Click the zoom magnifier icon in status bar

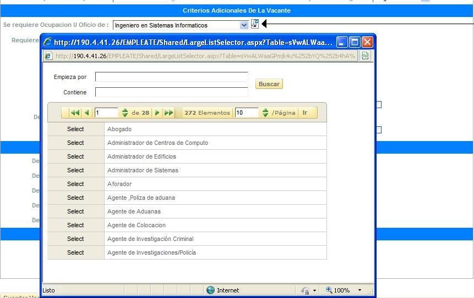tap(329, 290)
